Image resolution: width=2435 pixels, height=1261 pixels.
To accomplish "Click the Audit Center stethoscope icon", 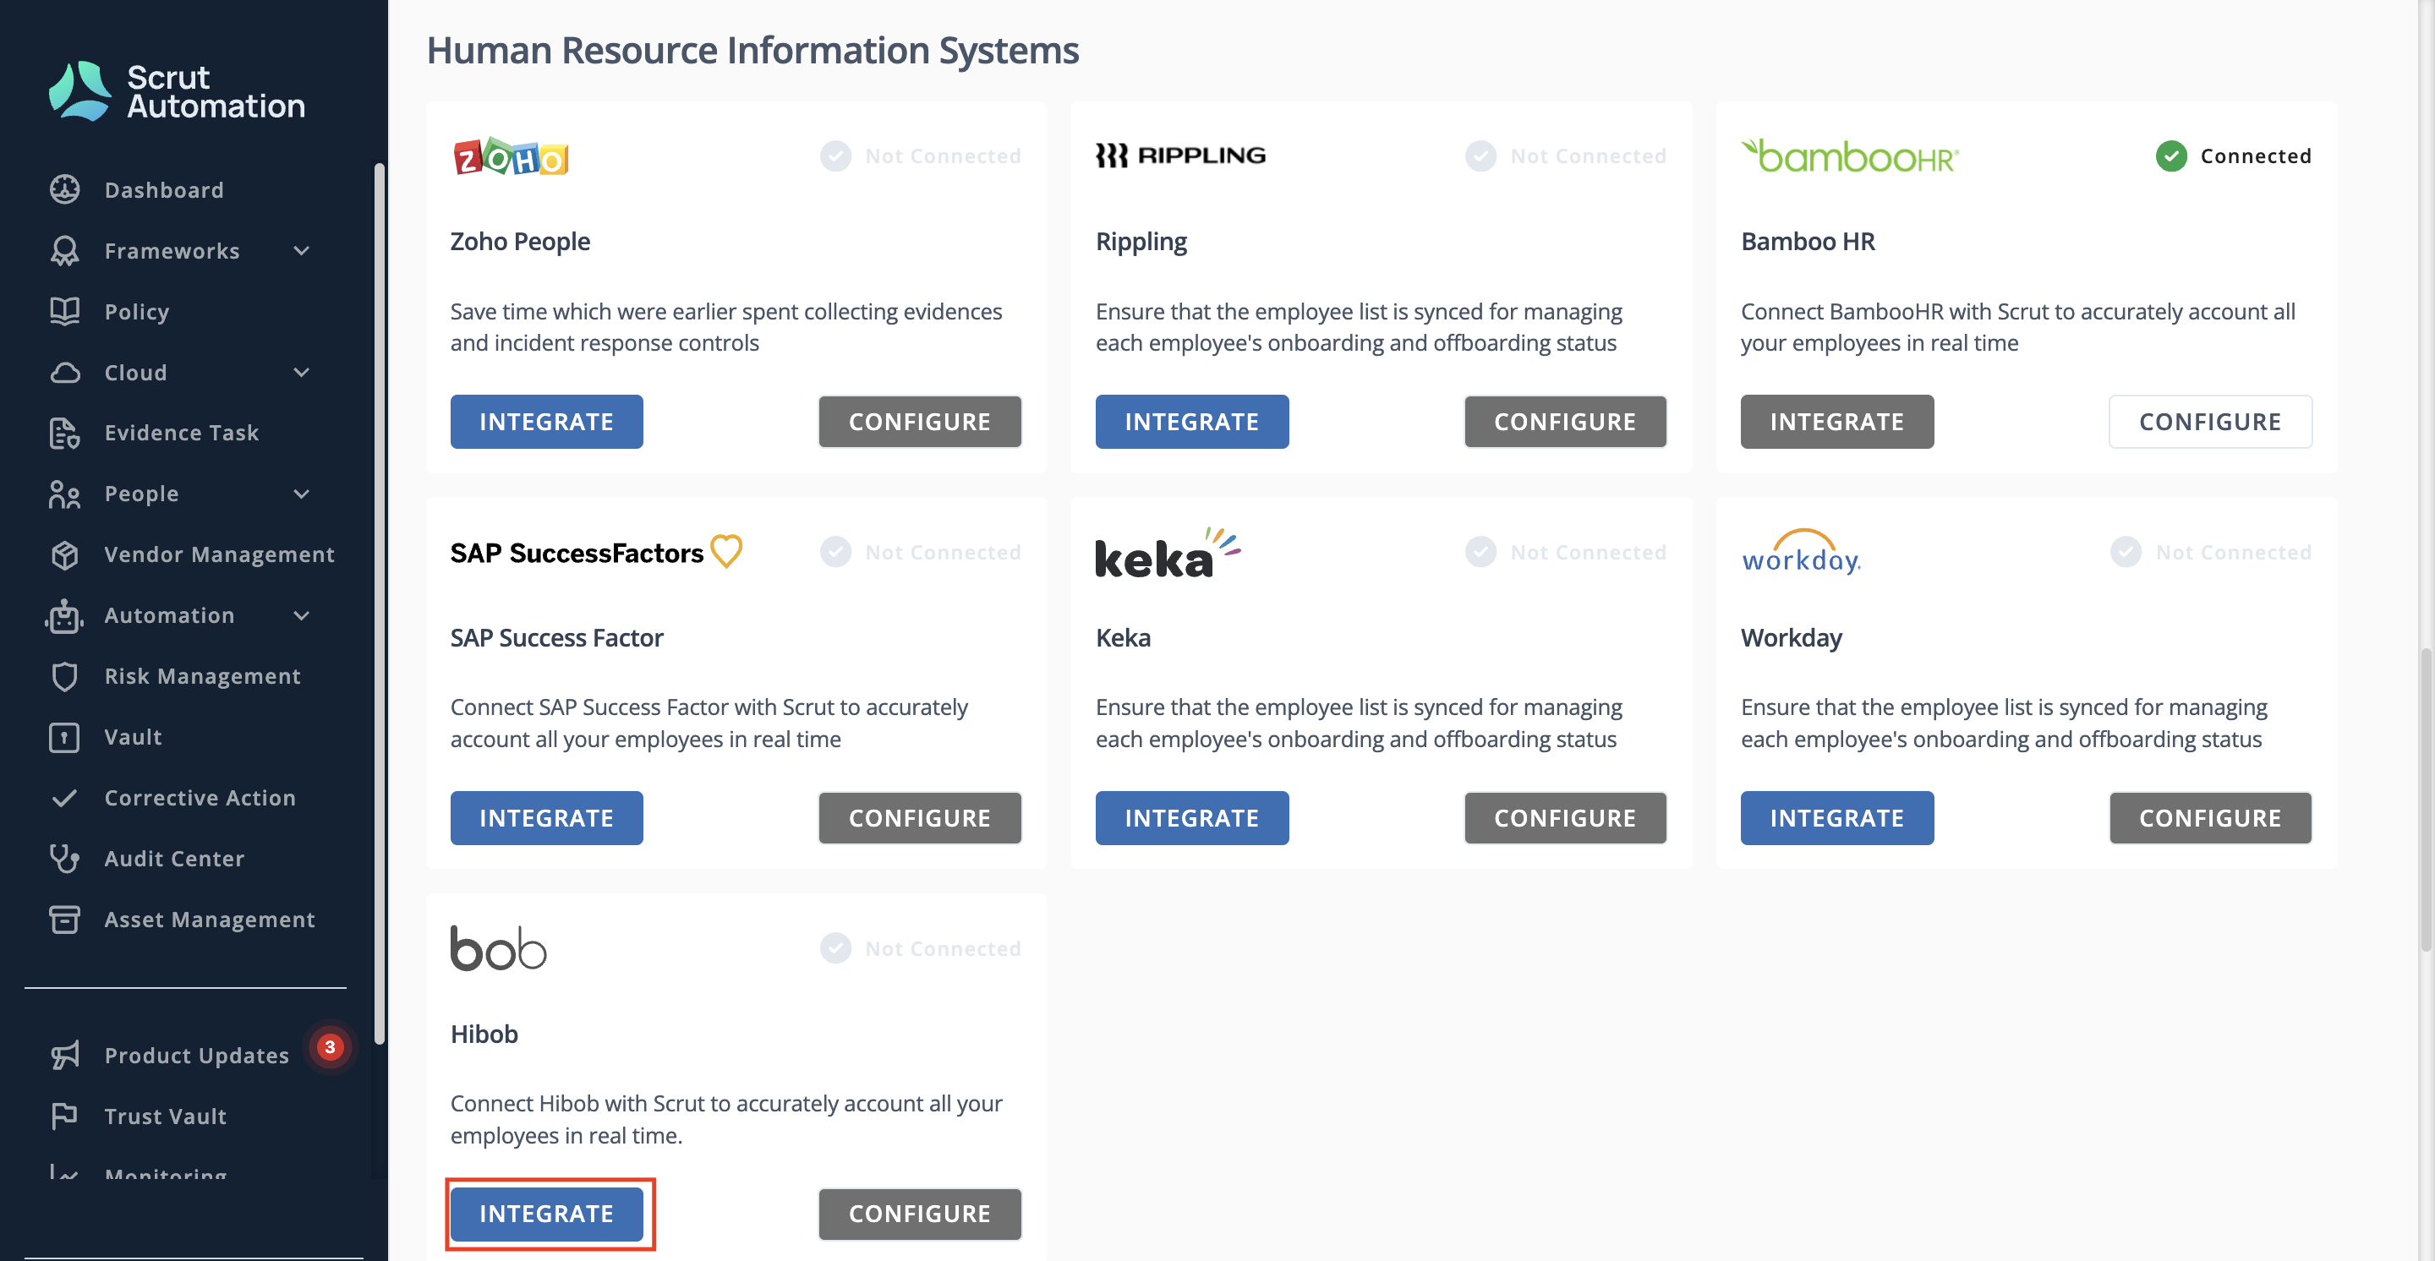I will pyautogui.click(x=64, y=858).
